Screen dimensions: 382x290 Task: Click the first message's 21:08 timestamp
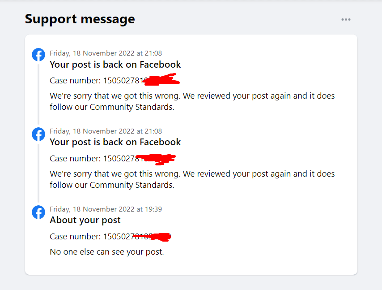(106, 53)
